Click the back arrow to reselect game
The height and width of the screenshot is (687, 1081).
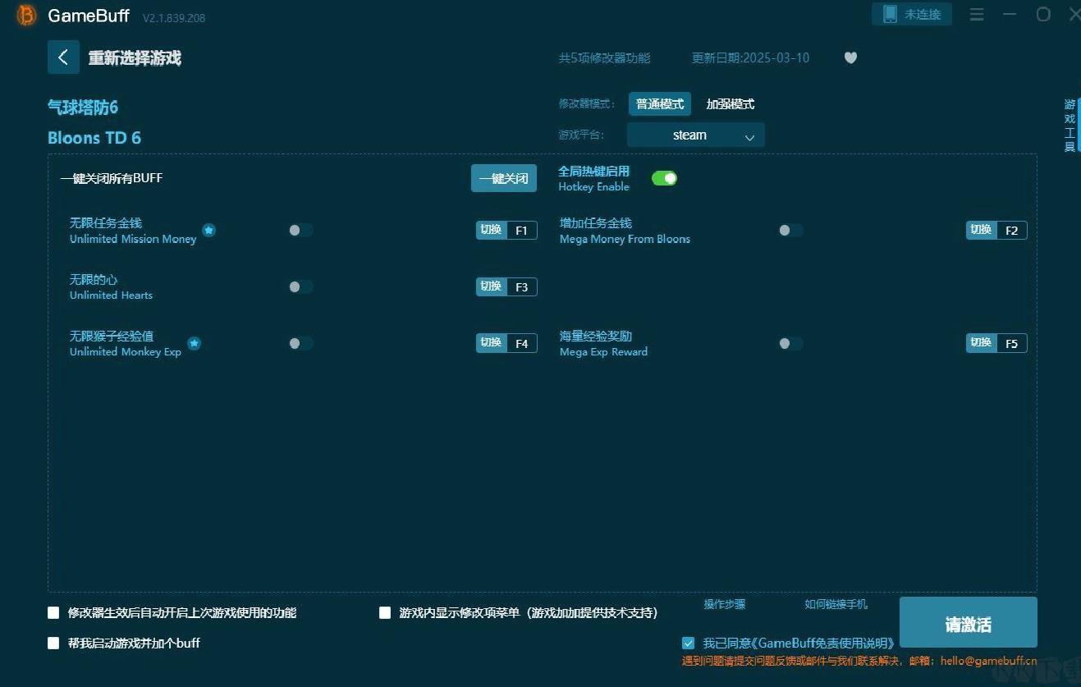(63, 57)
